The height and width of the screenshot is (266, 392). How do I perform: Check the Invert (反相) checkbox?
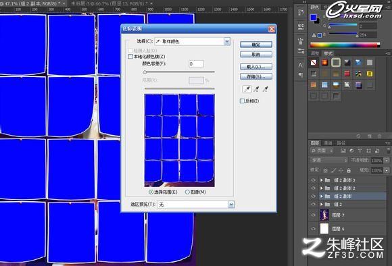click(x=242, y=101)
